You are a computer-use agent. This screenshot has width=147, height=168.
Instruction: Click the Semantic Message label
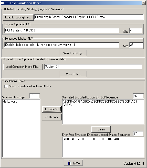[x=14, y=97]
